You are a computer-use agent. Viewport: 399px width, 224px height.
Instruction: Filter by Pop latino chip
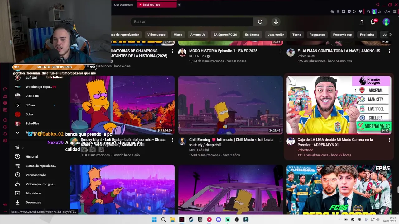click(x=367, y=35)
